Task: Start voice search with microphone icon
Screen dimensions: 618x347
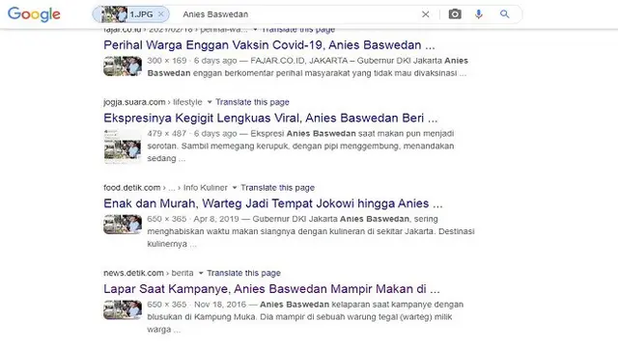Action: tap(479, 14)
